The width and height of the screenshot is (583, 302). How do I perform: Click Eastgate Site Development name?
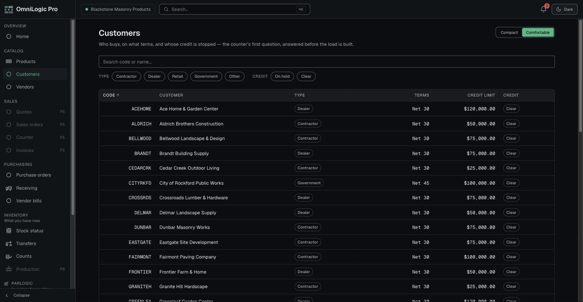coord(189,242)
